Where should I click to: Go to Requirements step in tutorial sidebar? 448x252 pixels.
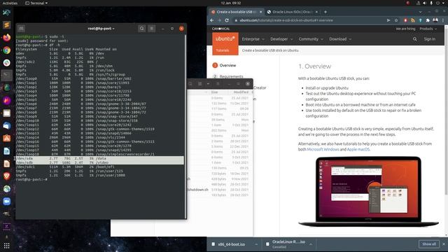[231, 76]
